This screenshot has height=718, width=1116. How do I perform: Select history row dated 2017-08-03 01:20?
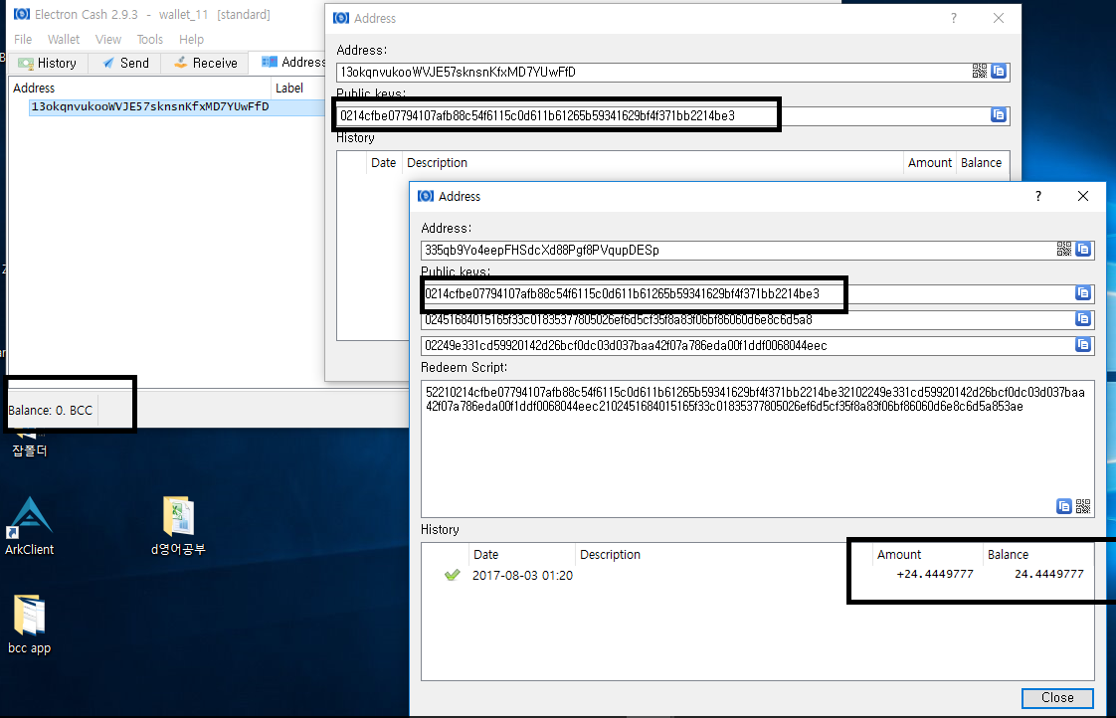(x=757, y=575)
